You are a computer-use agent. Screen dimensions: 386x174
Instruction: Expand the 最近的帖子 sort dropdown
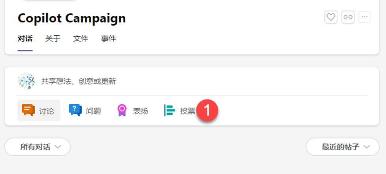click(x=343, y=147)
